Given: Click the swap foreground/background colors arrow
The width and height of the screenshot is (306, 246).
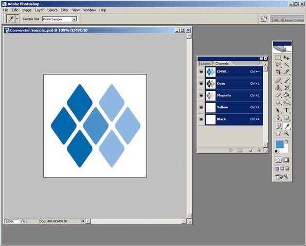Looking at the screenshot, I should (287, 141).
